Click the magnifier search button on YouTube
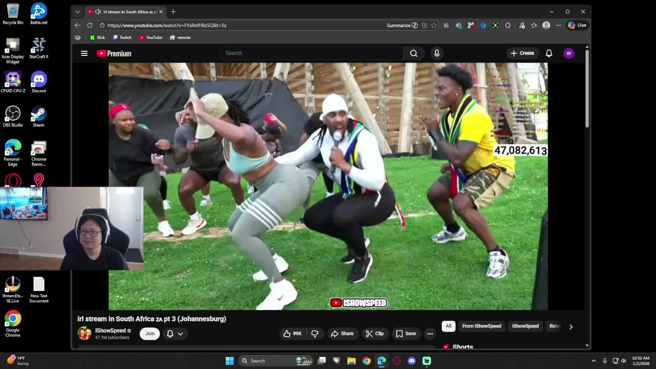Viewport: 656px width, 369px height. [414, 53]
